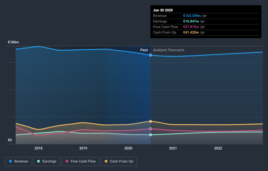This screenshot has height=171, width=268.
Task: Click the €163.349m revenue value
Action: [x=192, y=16]
